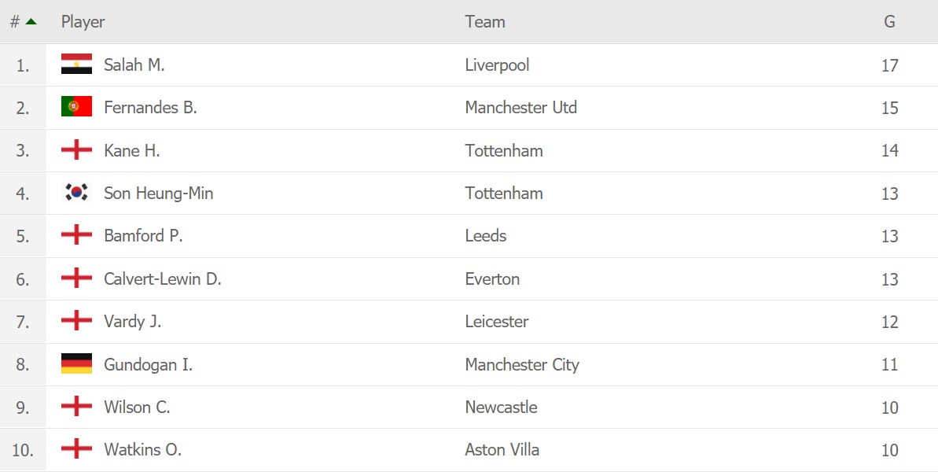Click the Egypt flag beside Salah M.
The height and width of the screenshot is (472, 938).
(x=76, y=65)
